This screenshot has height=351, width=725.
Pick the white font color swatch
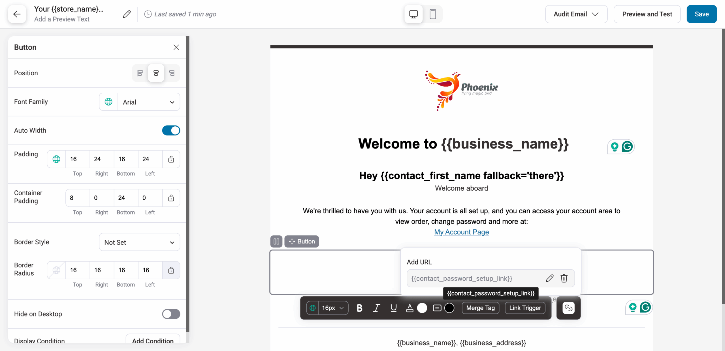(422, 308)
